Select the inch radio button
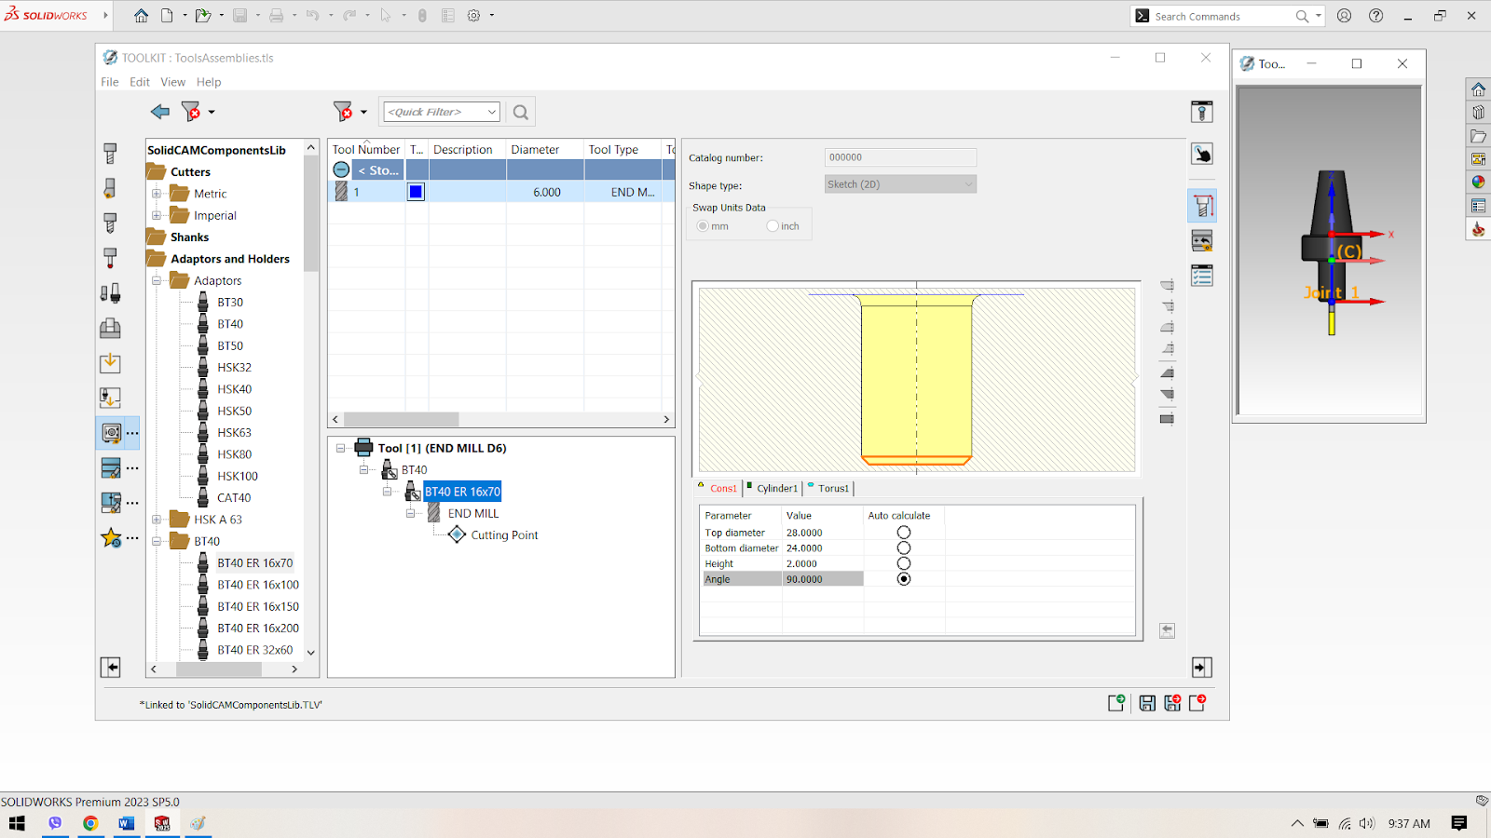Image resolution: width=1491 pixels, height=838 pixels. [x=773, y=226]
